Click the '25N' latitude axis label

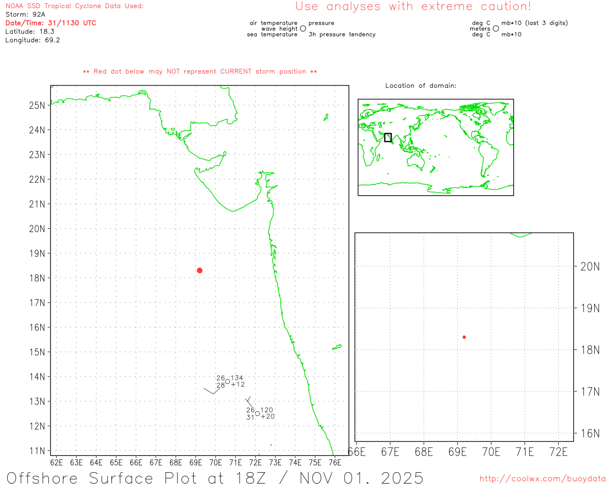click(x=37, y=105)
